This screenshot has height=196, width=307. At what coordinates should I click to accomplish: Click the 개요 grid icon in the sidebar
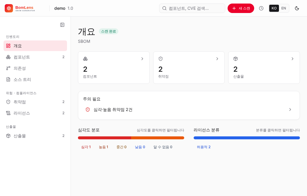point(8,46)
